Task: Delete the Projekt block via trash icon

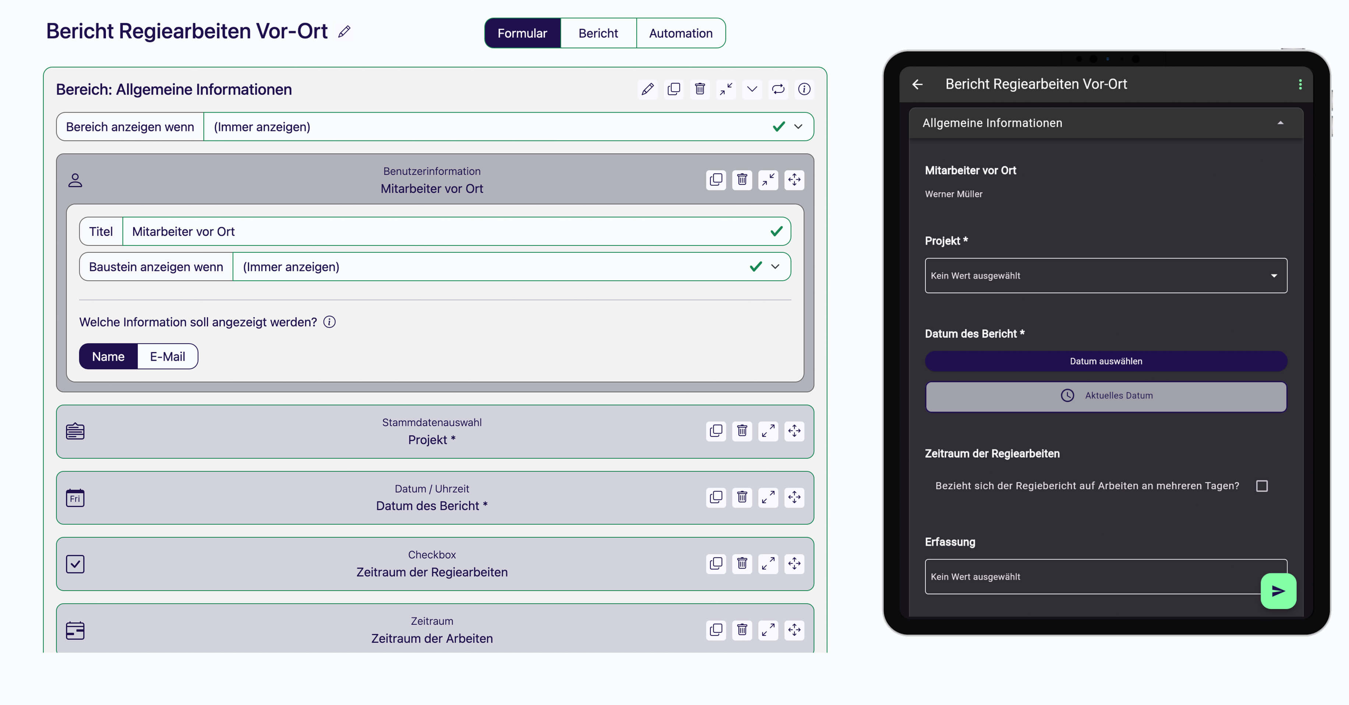Action: click(742, 431)
